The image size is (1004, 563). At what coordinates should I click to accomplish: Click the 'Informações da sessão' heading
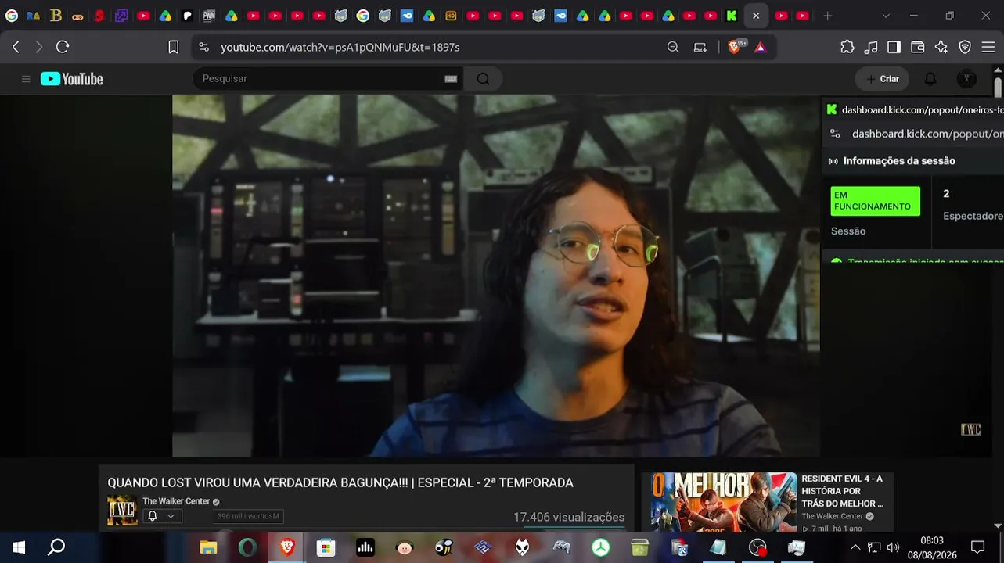899,161
